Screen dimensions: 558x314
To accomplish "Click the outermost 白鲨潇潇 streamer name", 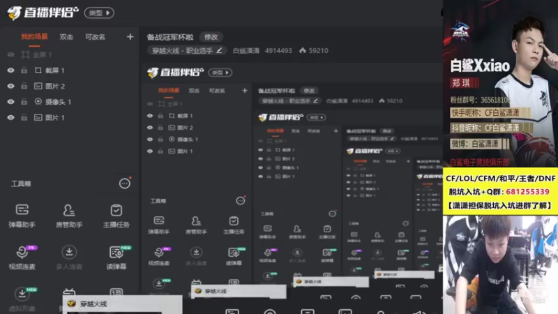I will (246, 50).
